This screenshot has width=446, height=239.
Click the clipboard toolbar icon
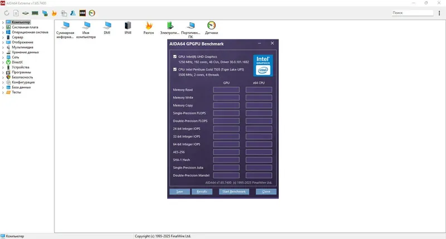tap(64, 13)
